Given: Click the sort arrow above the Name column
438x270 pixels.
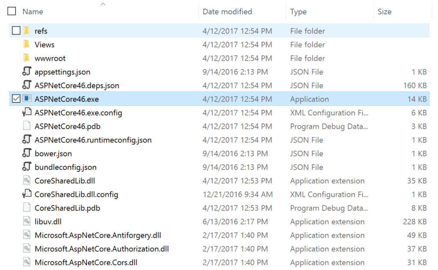Looking at the screenshot, I should [x=103, y=4].
